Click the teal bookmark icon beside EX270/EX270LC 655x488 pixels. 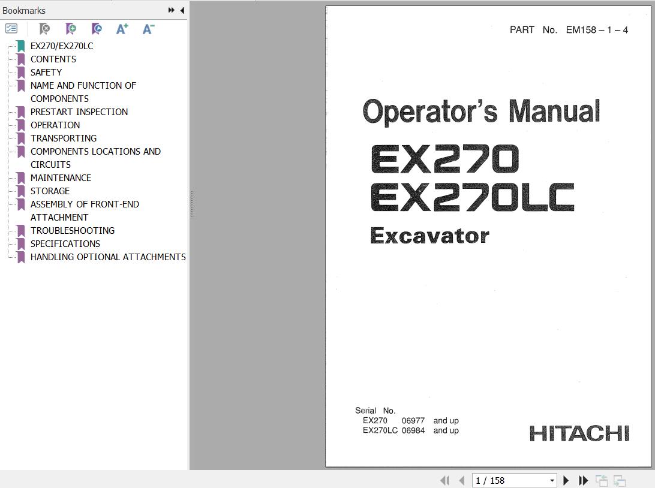[x=21, y=46]
